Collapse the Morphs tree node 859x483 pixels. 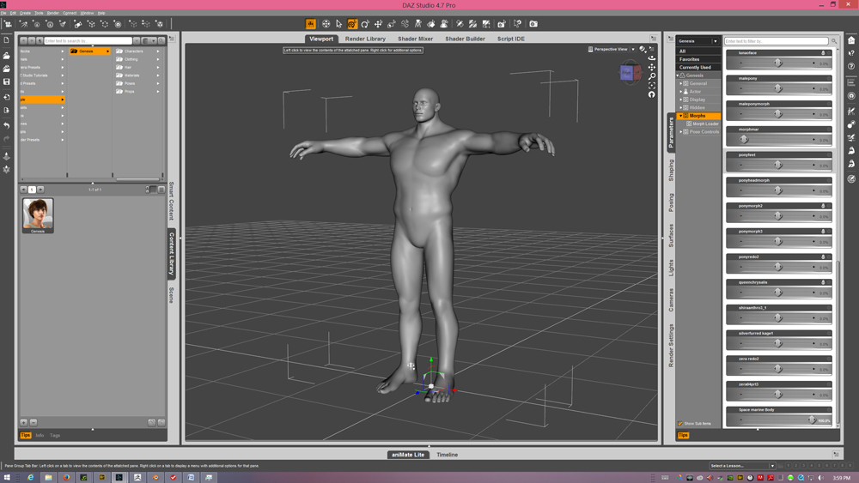coord(681,116)
